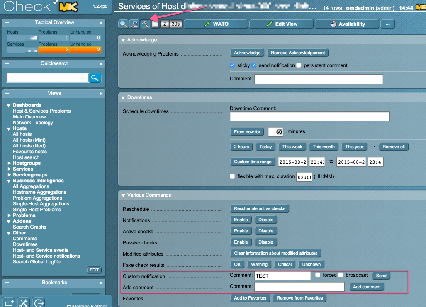Collapse the Acknowledge section
The width and height of the screenshot is (426, 307).
click(x=123, y=40)
